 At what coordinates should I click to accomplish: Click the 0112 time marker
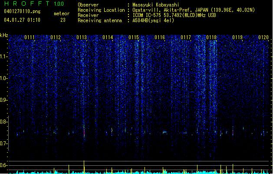coord(56,37)
